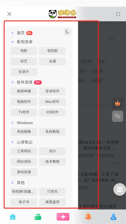Tap the SEO category button
The height and width of the screenshot is (224, 126).
52,151
